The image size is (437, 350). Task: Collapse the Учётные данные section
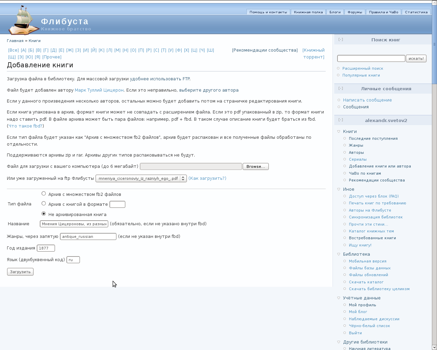pyautogui.click(x=339, y=298)
